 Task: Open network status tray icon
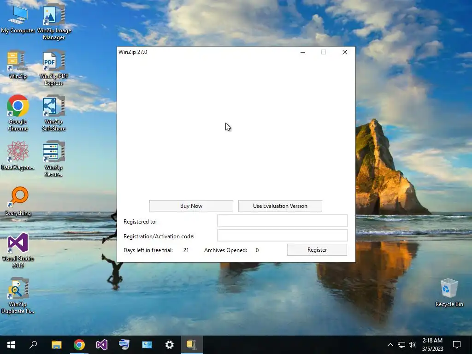point(401,345)
